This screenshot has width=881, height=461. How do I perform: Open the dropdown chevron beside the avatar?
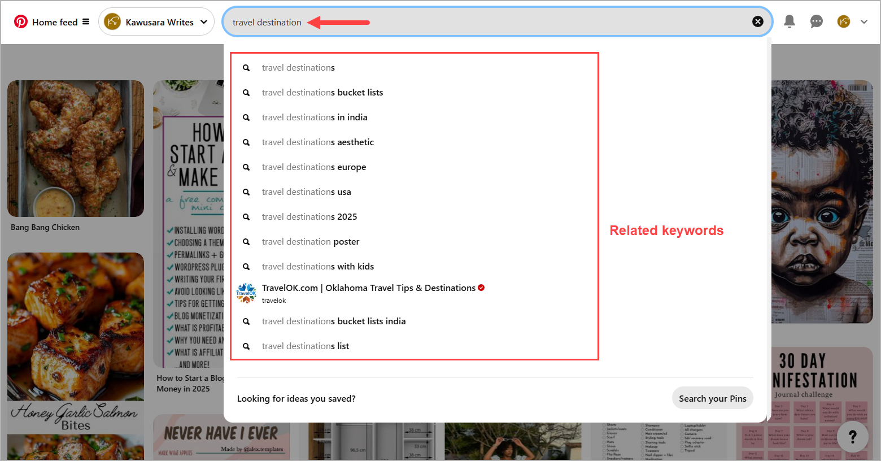pos(863,21)
